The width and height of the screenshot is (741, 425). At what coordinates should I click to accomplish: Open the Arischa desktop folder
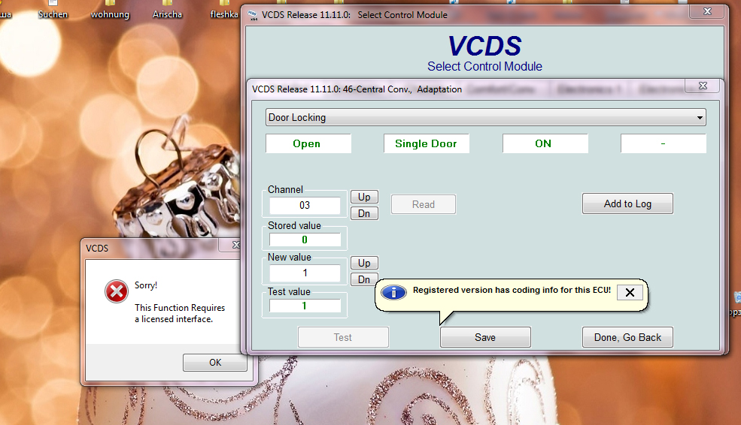[167, 10]
